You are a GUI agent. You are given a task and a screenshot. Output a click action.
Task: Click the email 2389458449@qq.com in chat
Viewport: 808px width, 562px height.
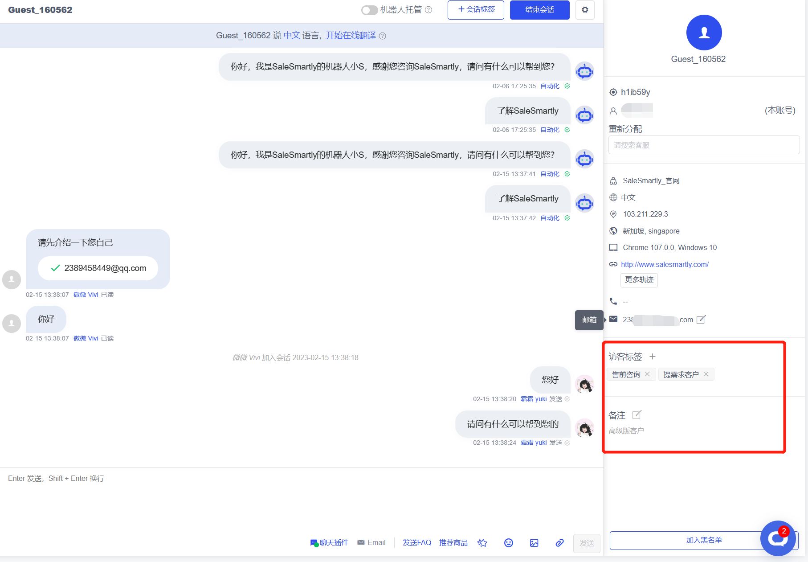[x=105, y=268]
